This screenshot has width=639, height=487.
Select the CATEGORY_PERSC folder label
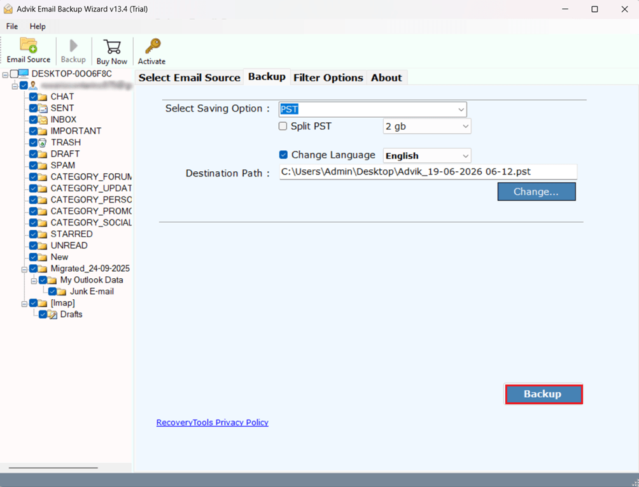[91, 200]
